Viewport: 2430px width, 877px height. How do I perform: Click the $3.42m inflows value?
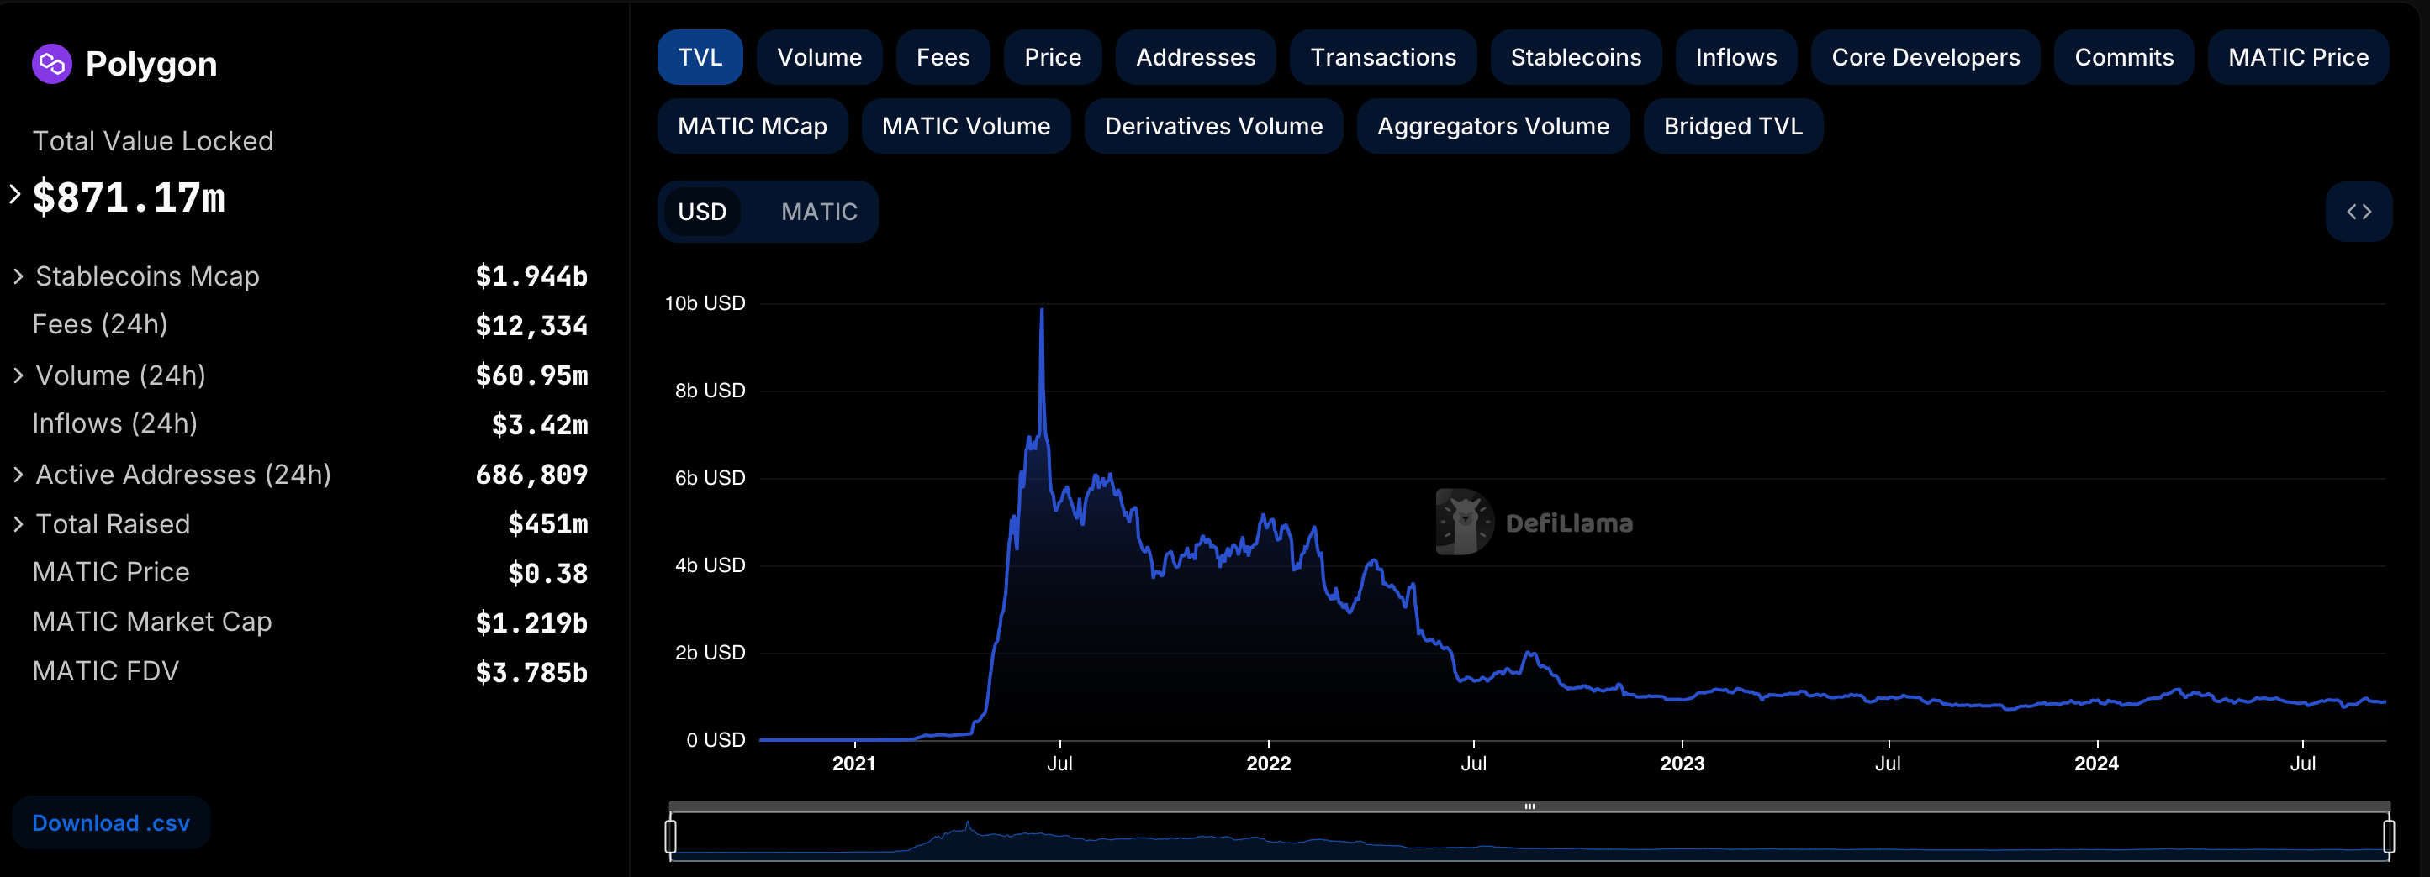(540, 425)
